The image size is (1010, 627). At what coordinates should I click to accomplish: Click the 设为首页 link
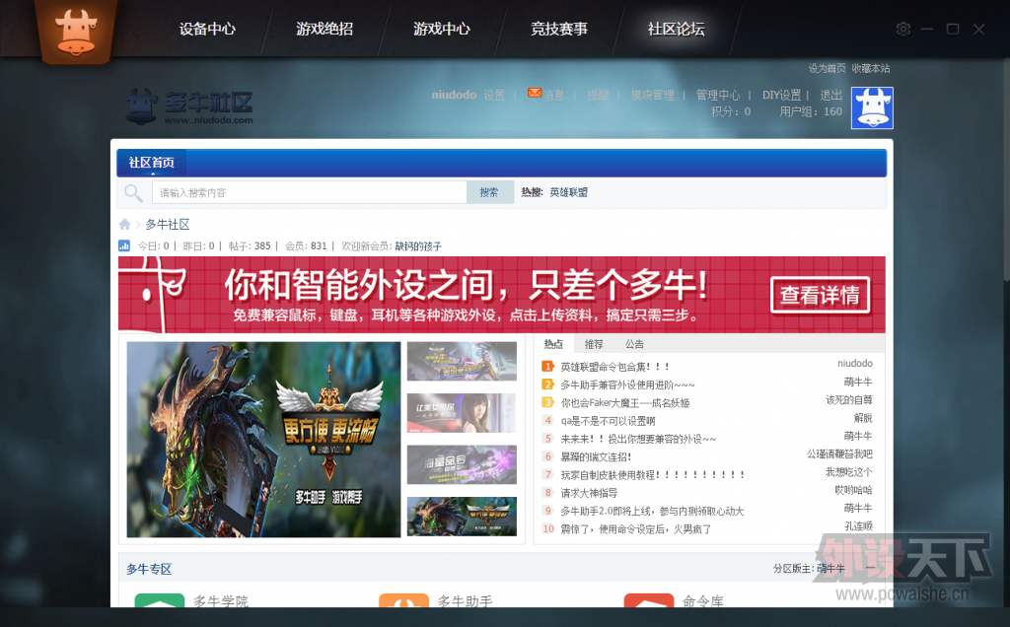coord(828,68)
